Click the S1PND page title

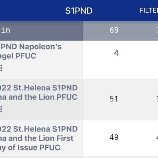(x=79, y=11)
